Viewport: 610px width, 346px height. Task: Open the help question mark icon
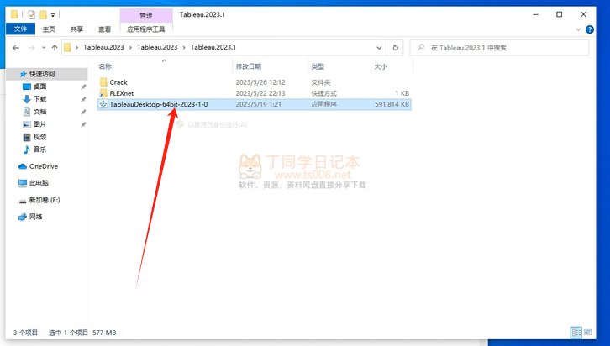pos(590,29)
